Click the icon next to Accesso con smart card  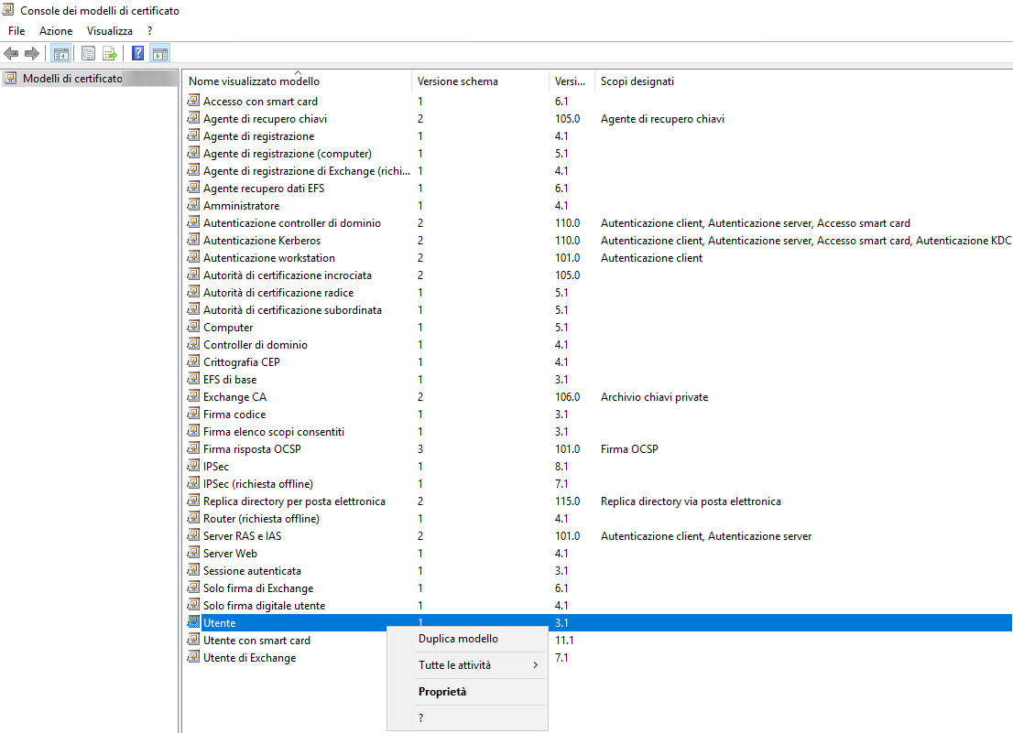click(193, 100)
